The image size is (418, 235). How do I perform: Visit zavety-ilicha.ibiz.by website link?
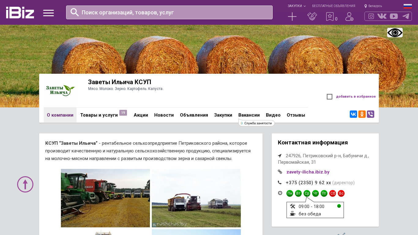(308, 172)
